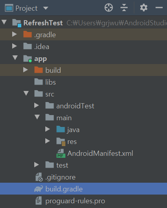
Task: Expand the java source folder arrow
Action: [47, 129]
